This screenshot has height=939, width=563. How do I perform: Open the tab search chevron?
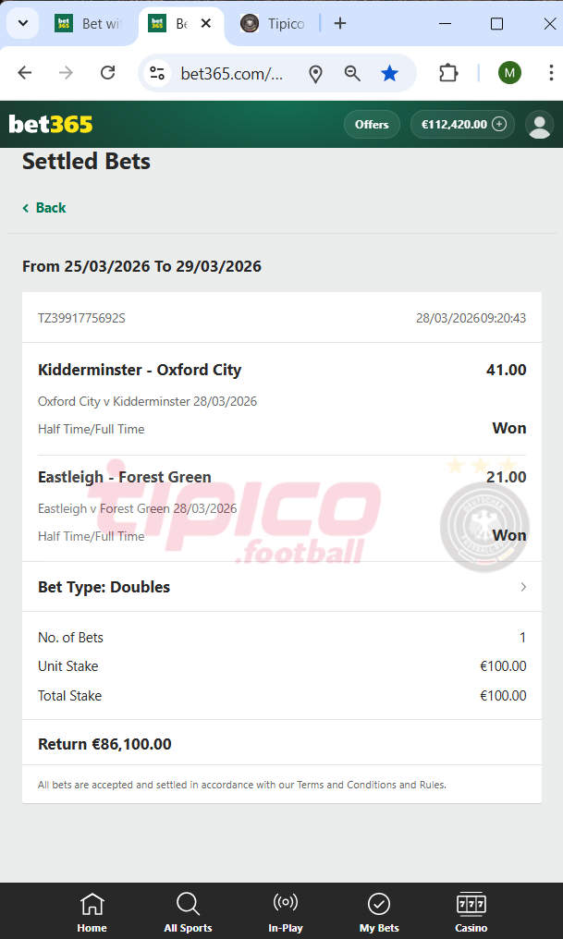pos(22,23)
